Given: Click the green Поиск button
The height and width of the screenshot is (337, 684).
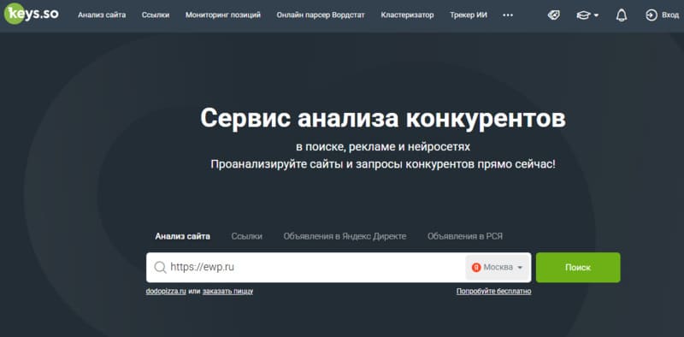Looking at the screenshot, I should pyautogui.click(x=578, y=267).
